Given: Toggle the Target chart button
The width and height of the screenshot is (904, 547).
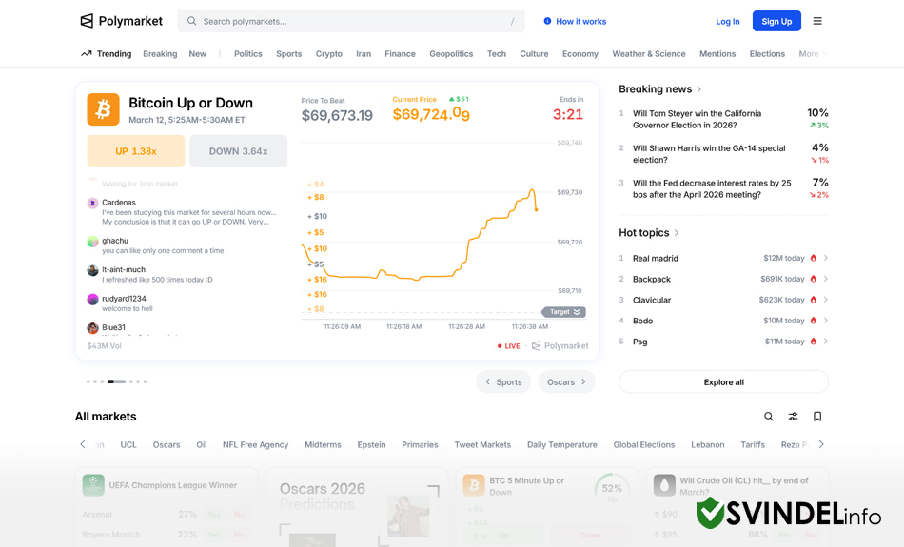Looking at the screenshot, I should (x=563, y=312).
